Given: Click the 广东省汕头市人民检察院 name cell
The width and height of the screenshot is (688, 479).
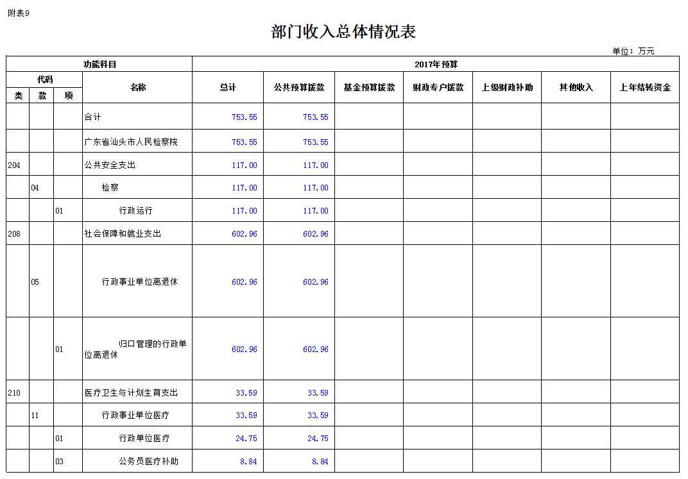Looking at the screenshot, I should [x=131, y=142].
